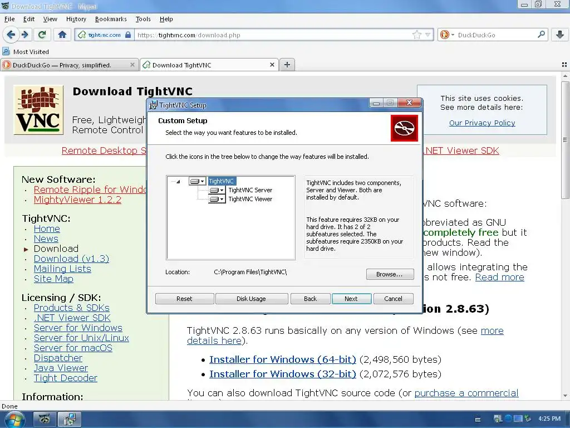Open the Help menu
The width and height of the screenshot is (570, 428).
166,19
